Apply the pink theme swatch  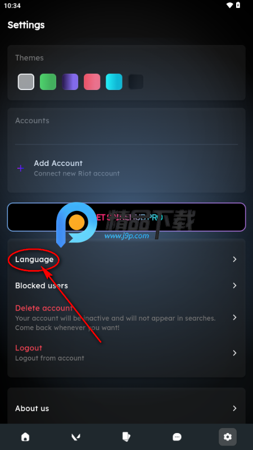click(92, 82)
